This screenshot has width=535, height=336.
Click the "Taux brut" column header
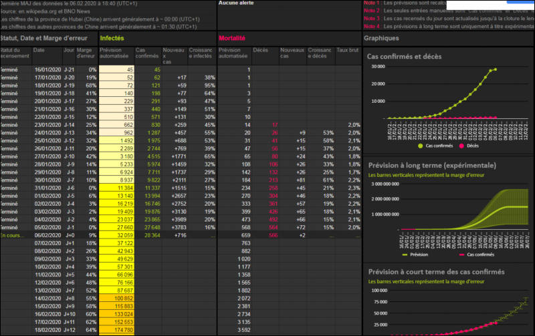coord(347,50)
